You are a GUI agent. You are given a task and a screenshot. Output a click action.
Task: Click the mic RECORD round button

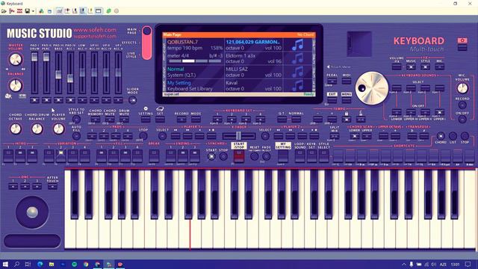(x=462, y=105)
